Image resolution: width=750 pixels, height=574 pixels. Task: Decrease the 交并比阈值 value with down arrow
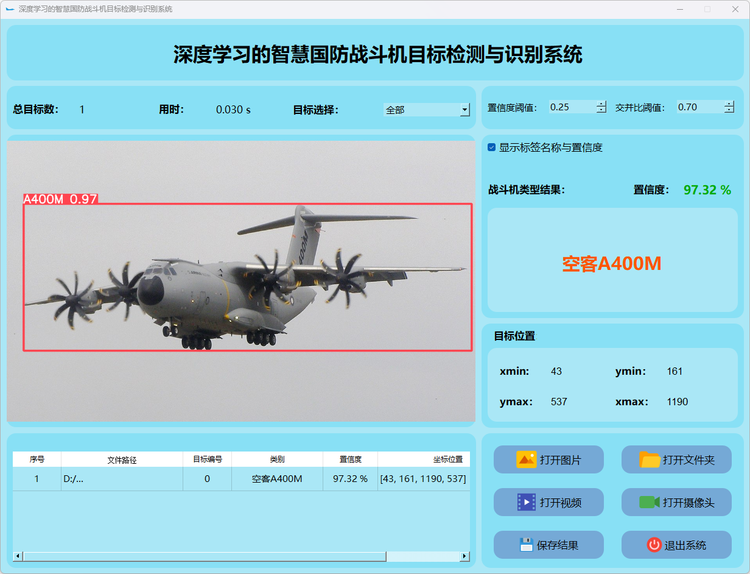point(729,110)
